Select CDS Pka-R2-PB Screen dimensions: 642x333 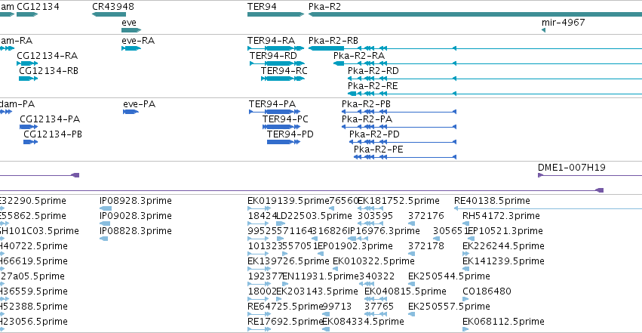click(x=399, y=112)
